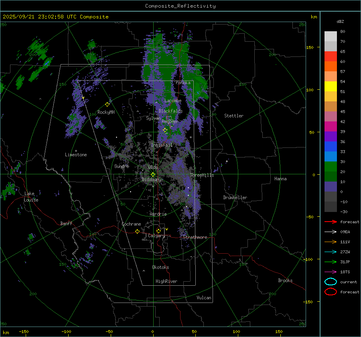This screenshot has height=337, width=361.
Task: Click the cyan current ellipse in legend
Action: coord(331,282)
